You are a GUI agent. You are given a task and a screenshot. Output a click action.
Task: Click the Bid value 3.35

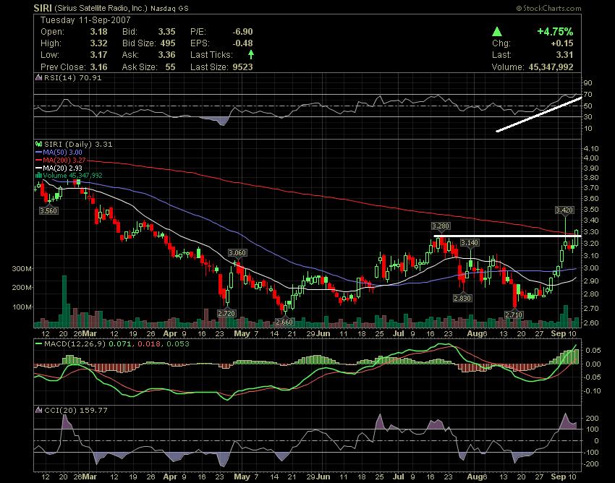pos(166,32)
